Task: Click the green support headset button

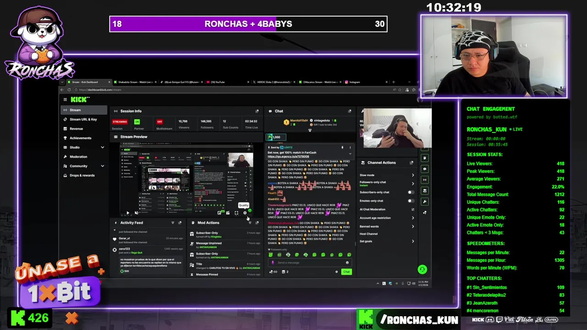Action: pyautogui.click(x=422, y=269)
